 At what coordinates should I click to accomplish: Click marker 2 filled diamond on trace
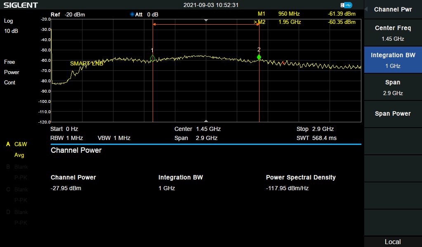click(259, 57)
